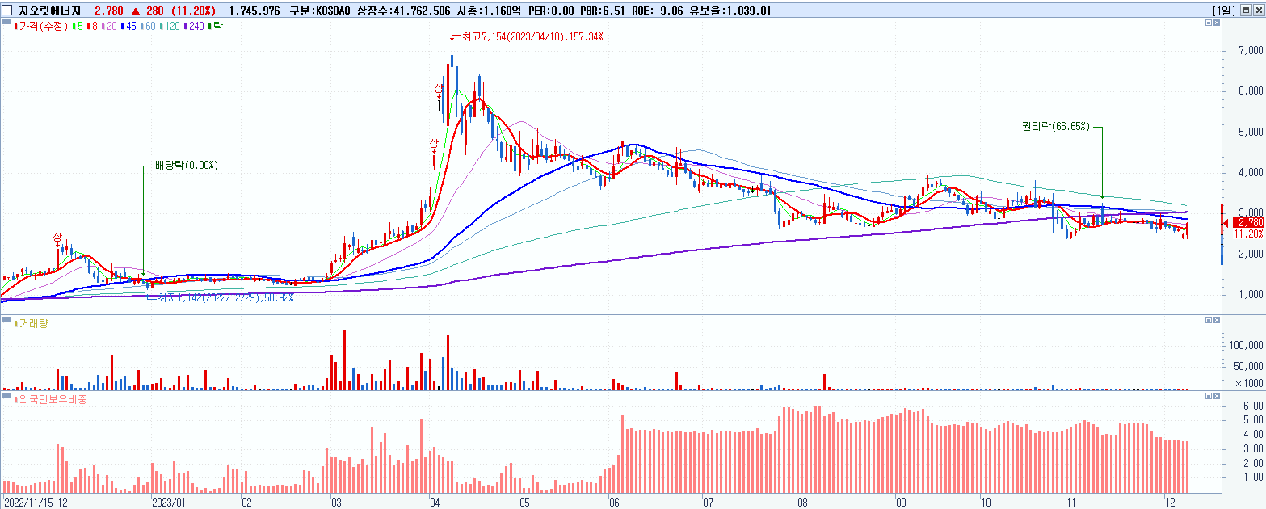Select the 45-day moving average legend
Screen dimensions: 1266x509
[128, 27]
